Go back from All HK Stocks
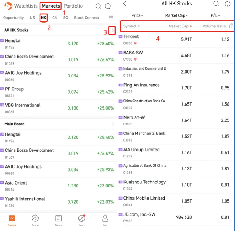This screenshot has height=231, width=235. click(x=125, y=4)
